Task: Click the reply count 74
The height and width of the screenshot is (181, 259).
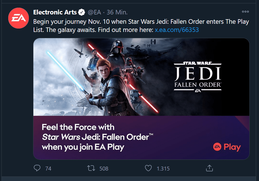Action: [48, 169]
